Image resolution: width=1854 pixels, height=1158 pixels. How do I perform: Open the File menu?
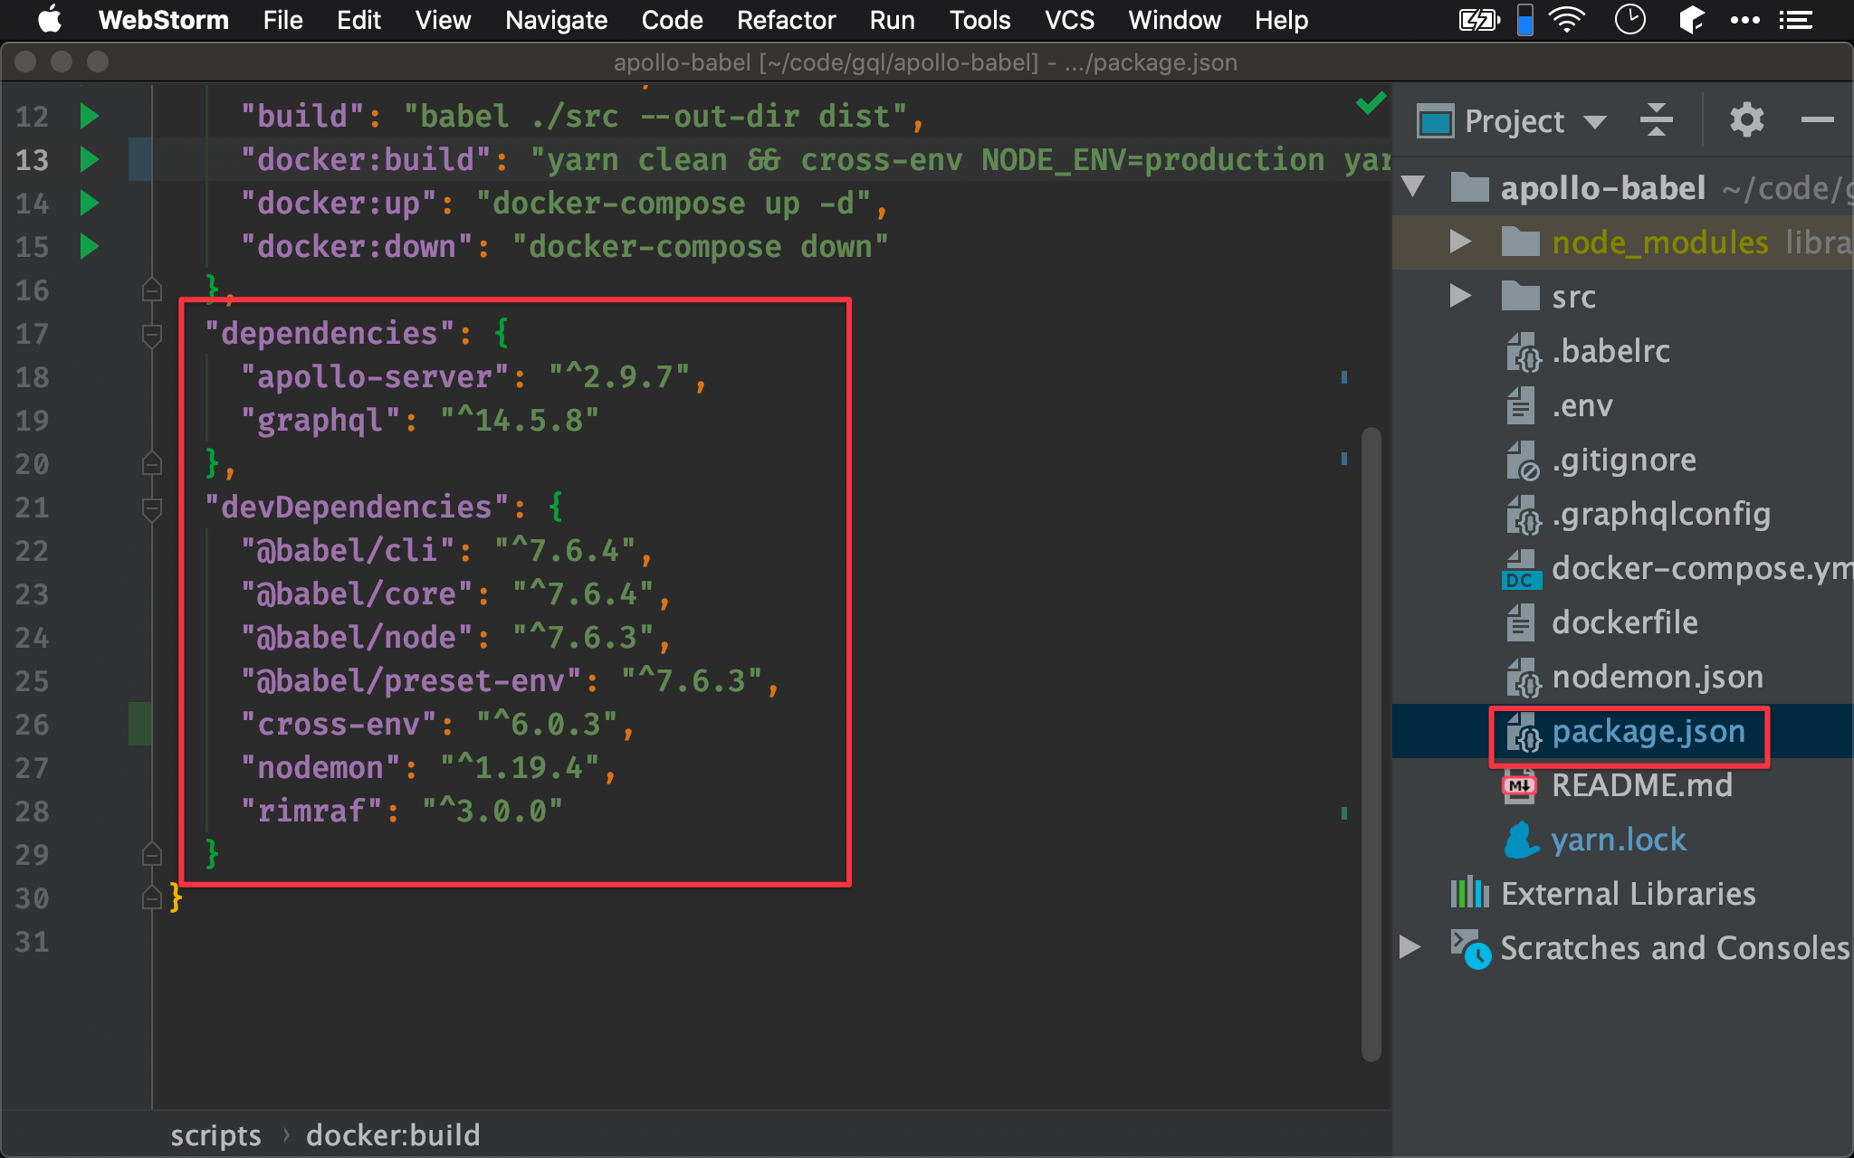(x=282, y=20)
